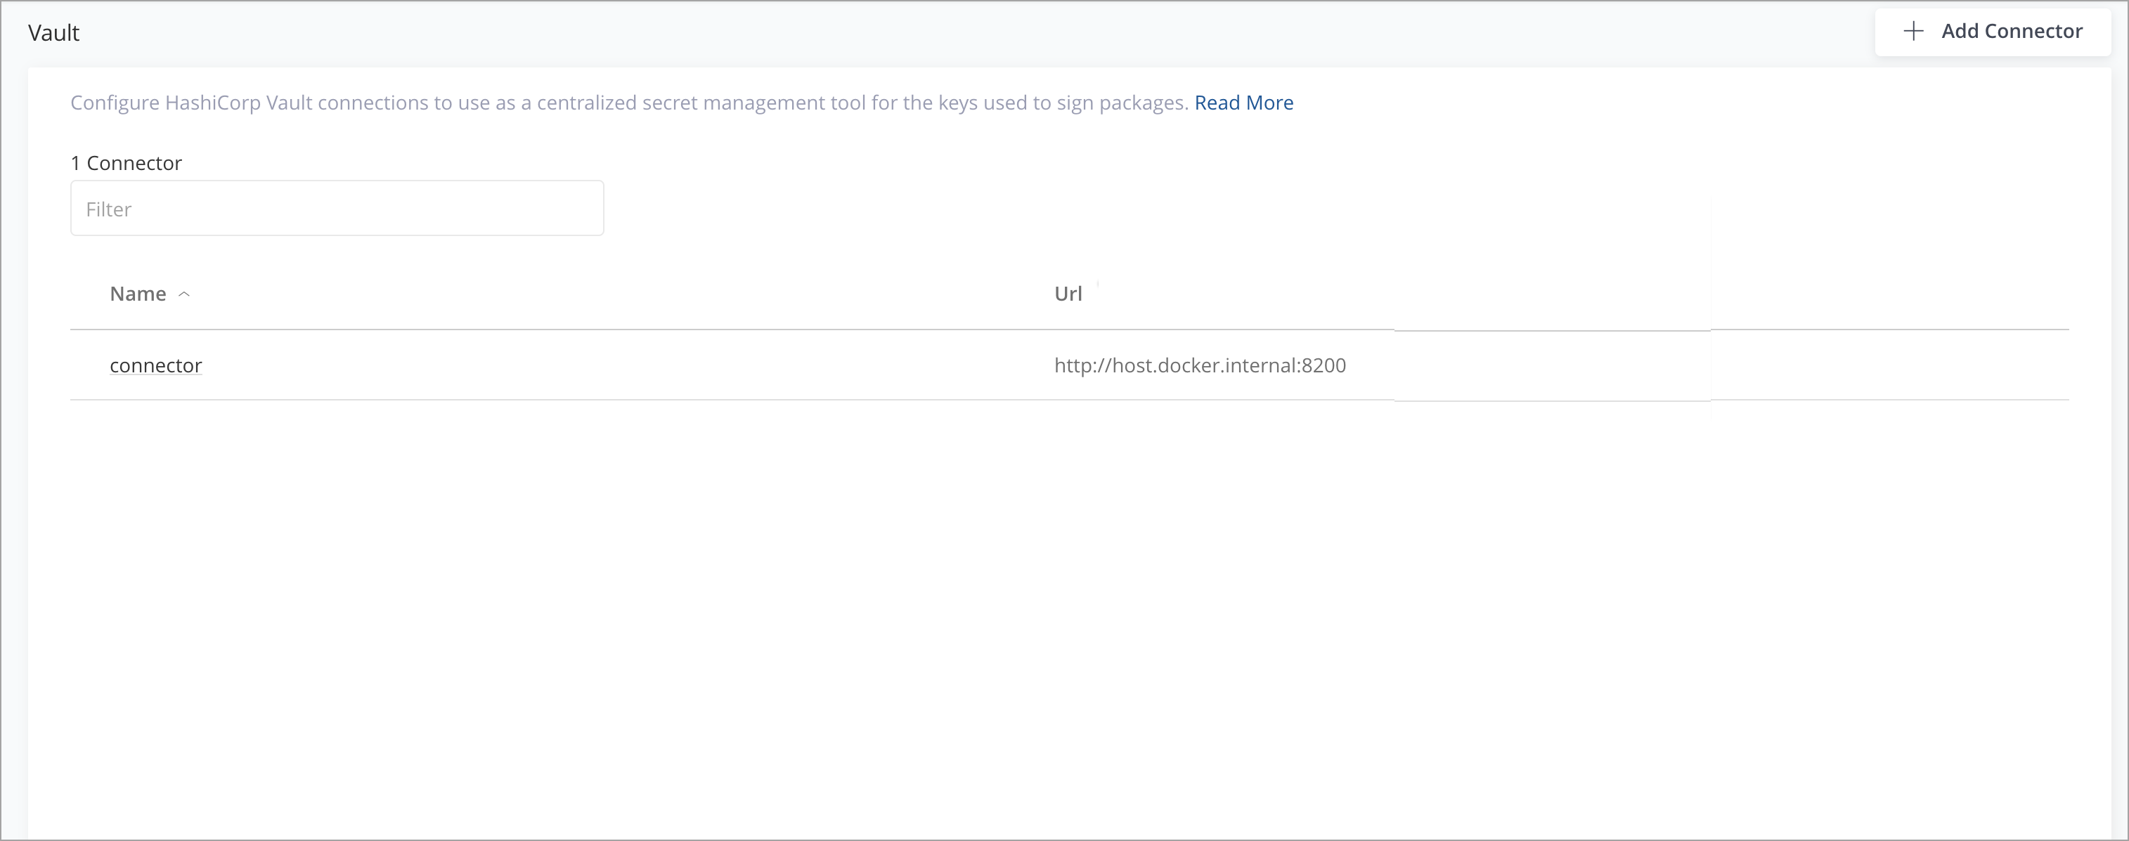Image resolution: width=2129 pixels, height=841 pixels.
Task: Sort the table by the Url column
Action: point(1067,294)
